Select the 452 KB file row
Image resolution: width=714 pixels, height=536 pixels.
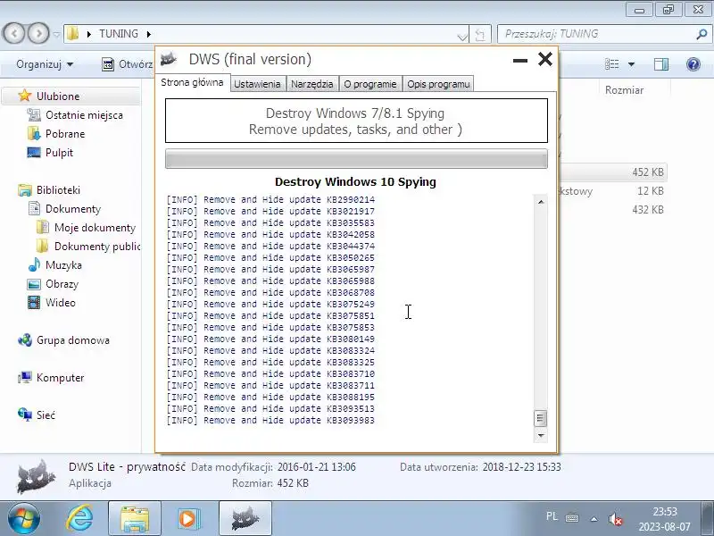coord(613,172)
